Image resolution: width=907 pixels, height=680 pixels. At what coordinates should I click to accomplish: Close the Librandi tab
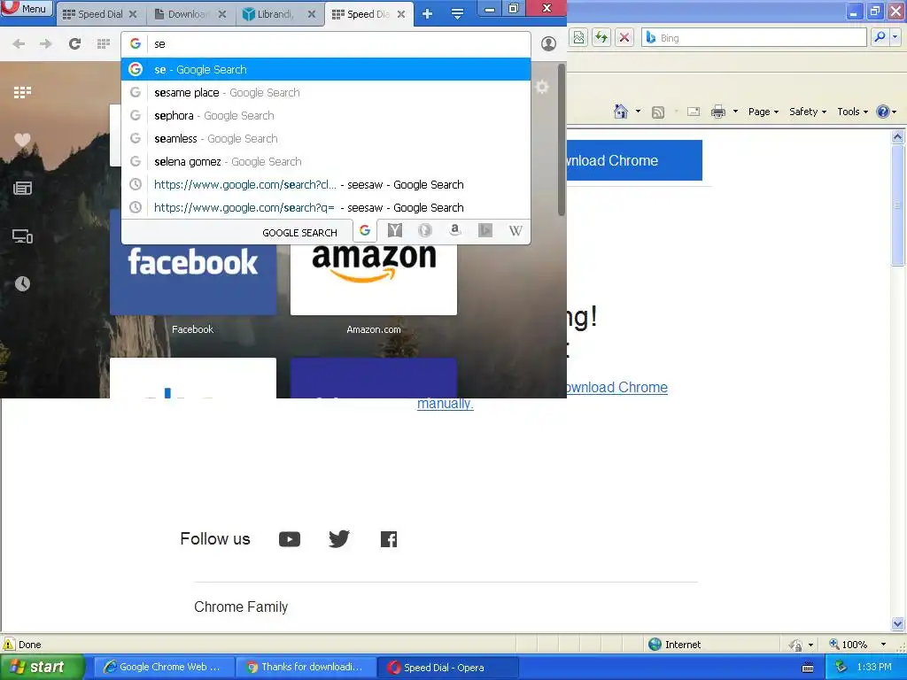click(312, 14)
